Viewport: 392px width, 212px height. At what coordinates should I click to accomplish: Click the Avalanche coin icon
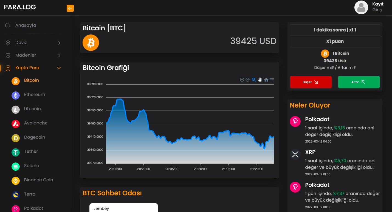[x=16, y=124]
